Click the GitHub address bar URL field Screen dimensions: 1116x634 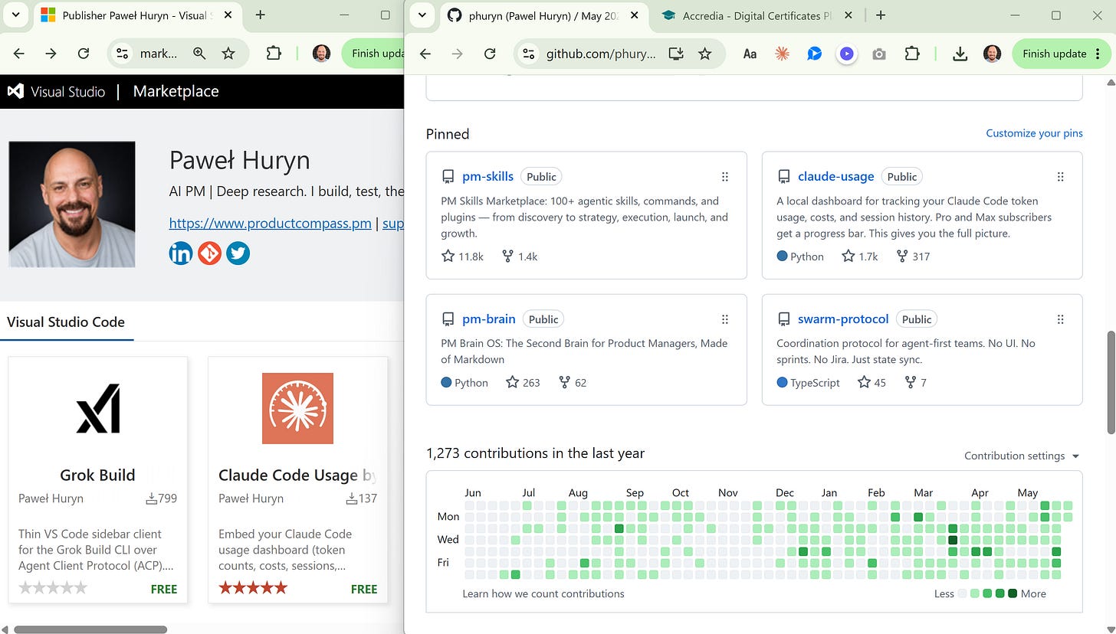pyautogui.click(x=602, y=54)
